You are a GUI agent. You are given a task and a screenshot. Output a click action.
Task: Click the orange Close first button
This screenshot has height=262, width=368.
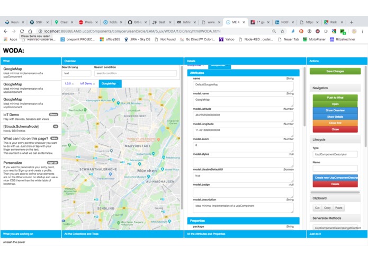[x=335, y=123]
